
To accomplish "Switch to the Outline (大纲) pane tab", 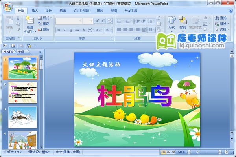I will [x=20, y=51].
